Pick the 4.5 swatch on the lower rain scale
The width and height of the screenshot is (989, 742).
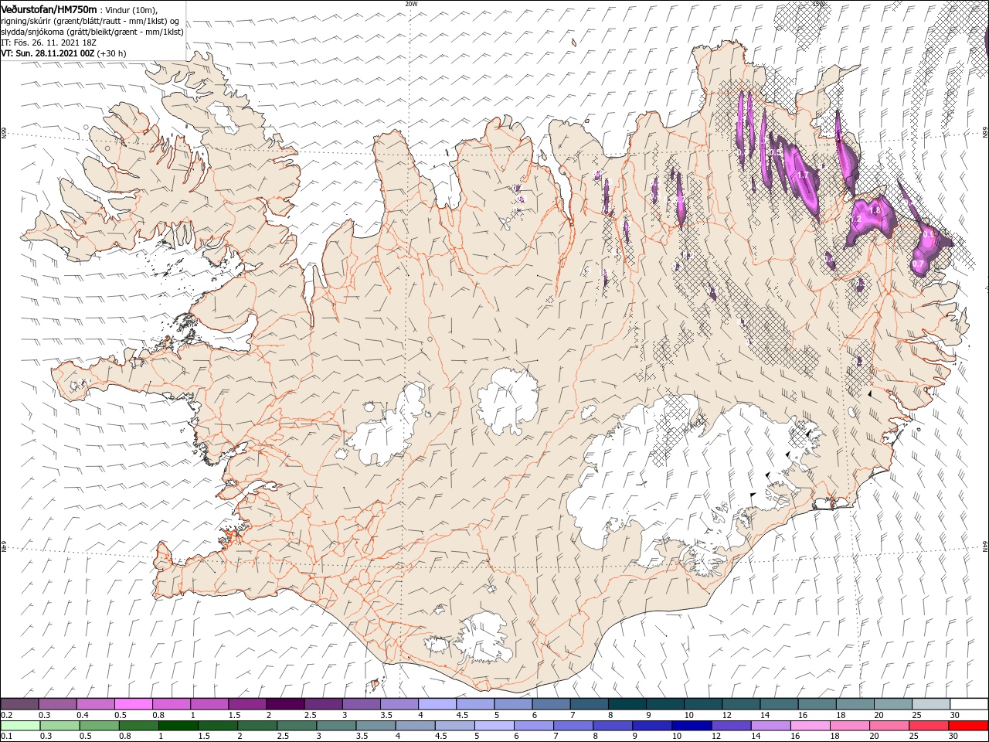pyautogui.click(x=455, y=726)
